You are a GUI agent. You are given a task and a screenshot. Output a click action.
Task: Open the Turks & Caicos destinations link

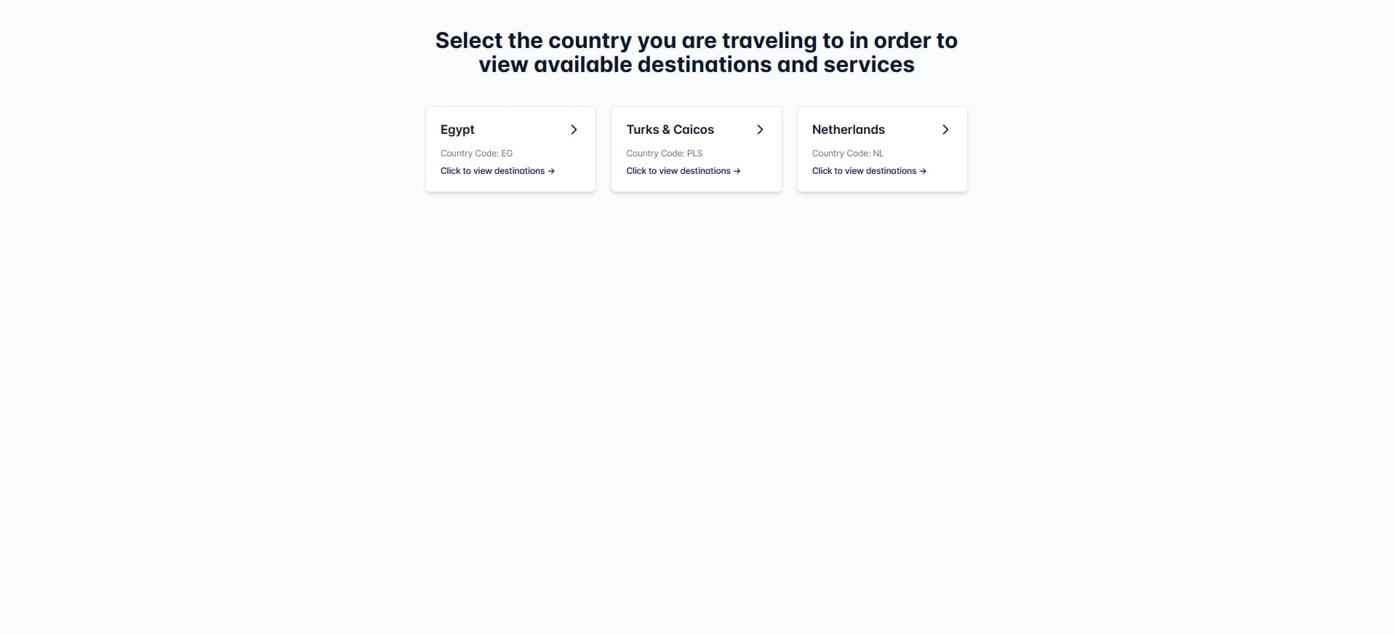coord(678,171)
